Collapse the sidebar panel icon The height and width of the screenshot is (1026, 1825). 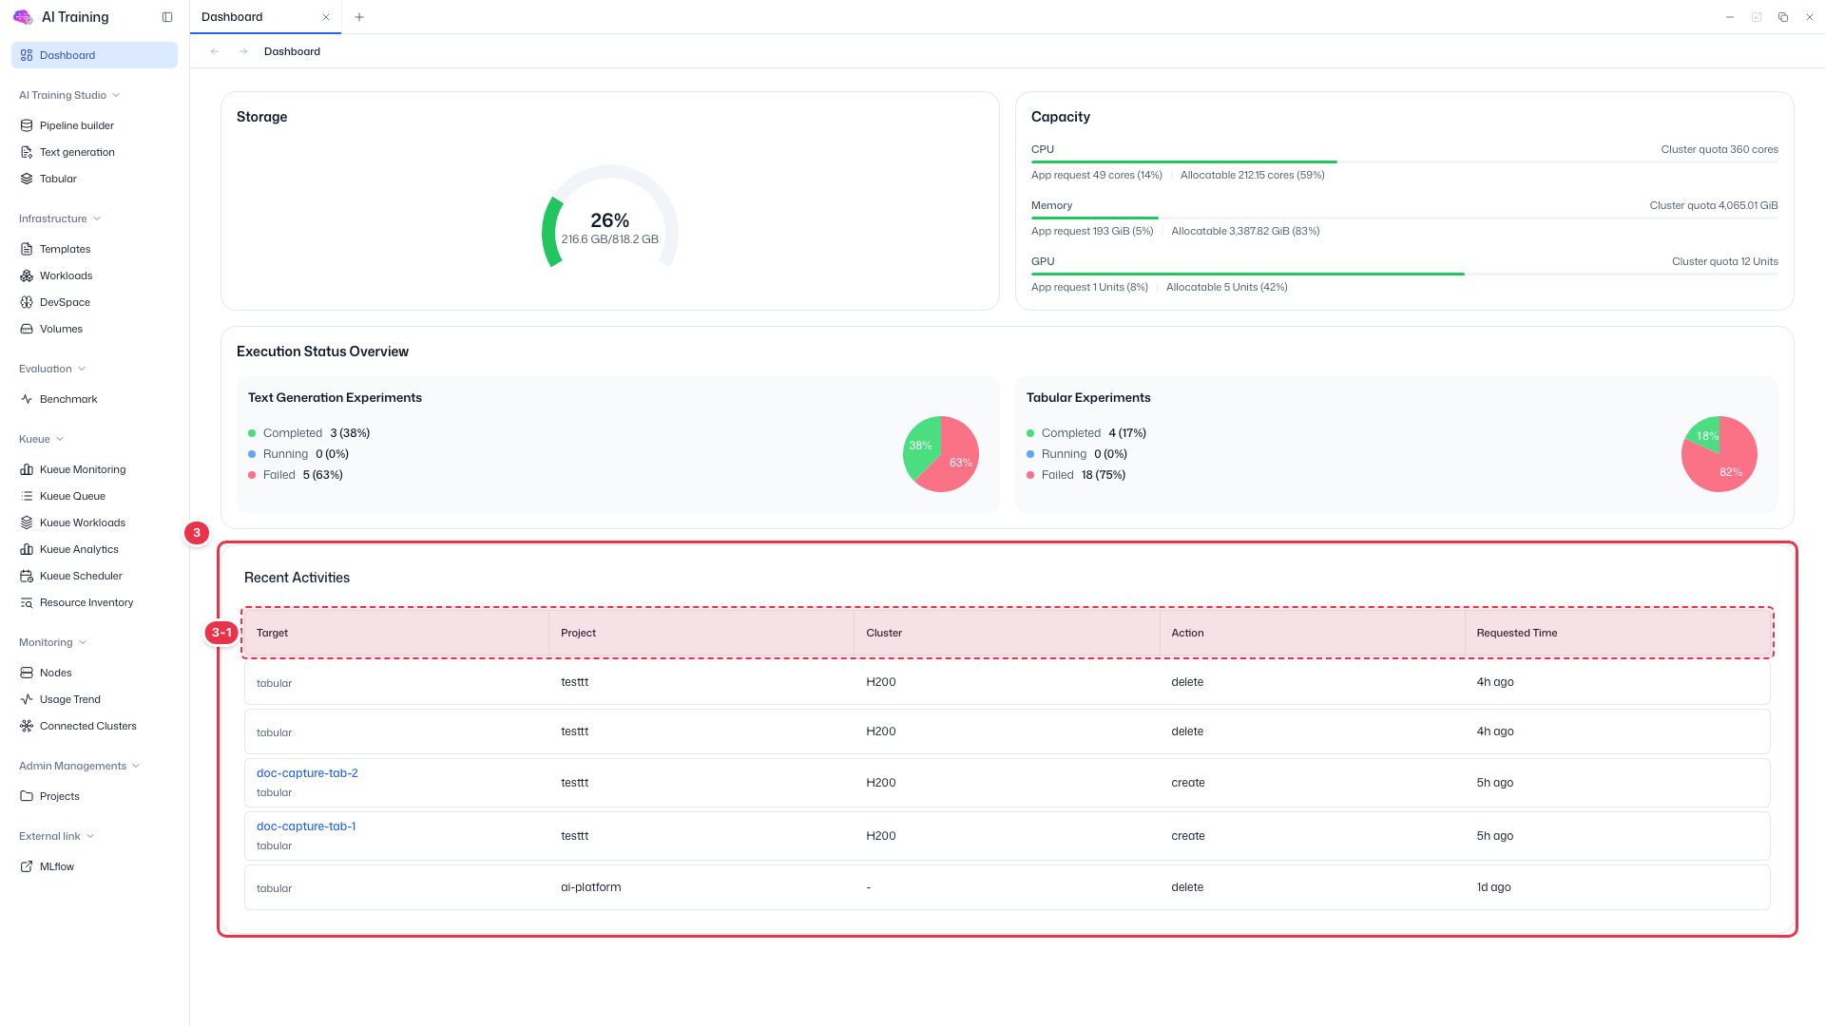coord(167,17)
